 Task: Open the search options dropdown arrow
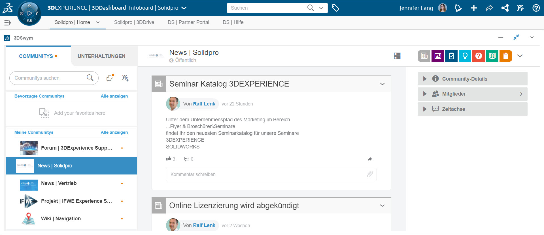[x=321, y=8]
